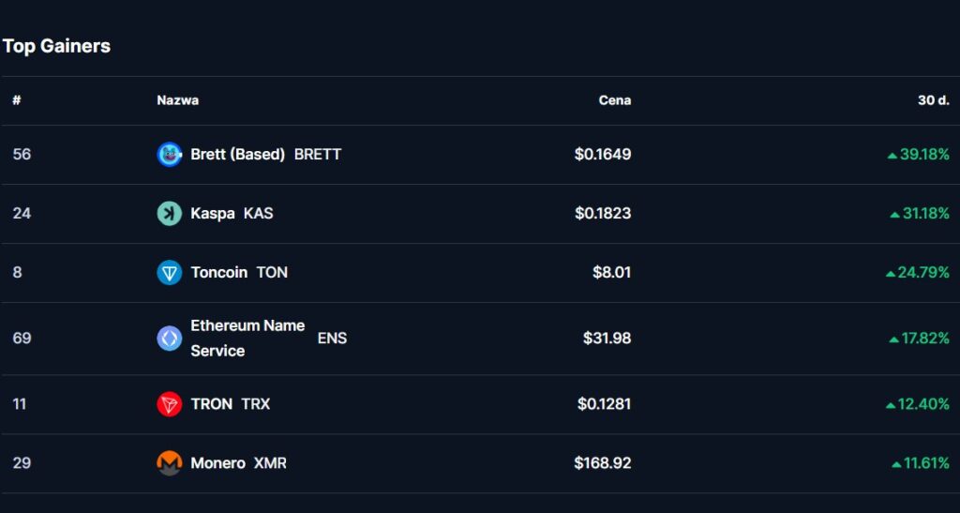The image size is (960, 513).
Task: Sort by the Nazwa column header
Action: coord(177,100)
